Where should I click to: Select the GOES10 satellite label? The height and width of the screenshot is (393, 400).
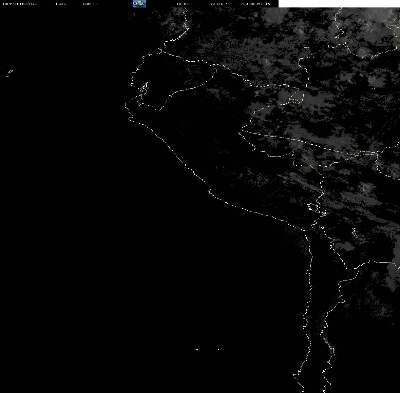click(90, 4)
